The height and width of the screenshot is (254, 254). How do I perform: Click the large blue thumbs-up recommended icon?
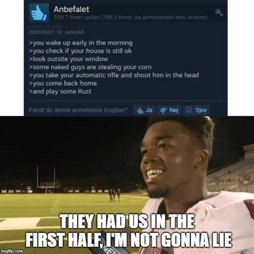[39, 13]
